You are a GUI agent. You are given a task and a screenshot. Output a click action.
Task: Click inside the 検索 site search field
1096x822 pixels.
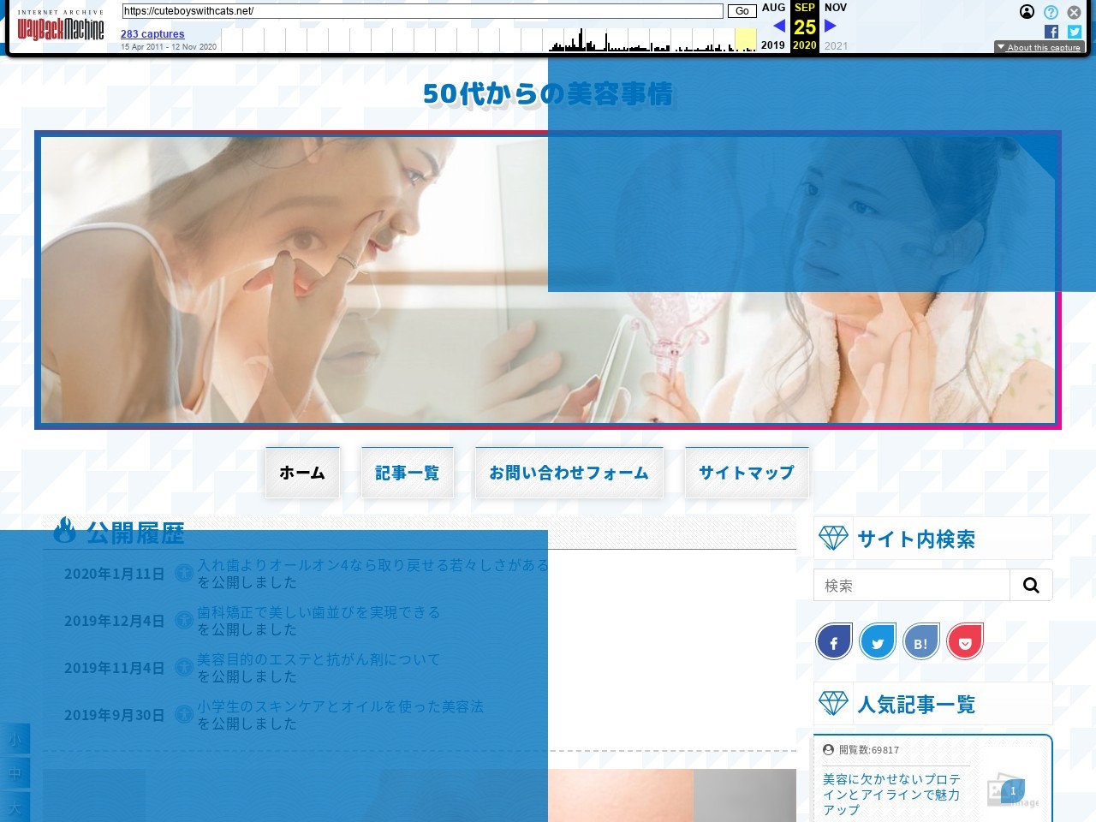911,586
